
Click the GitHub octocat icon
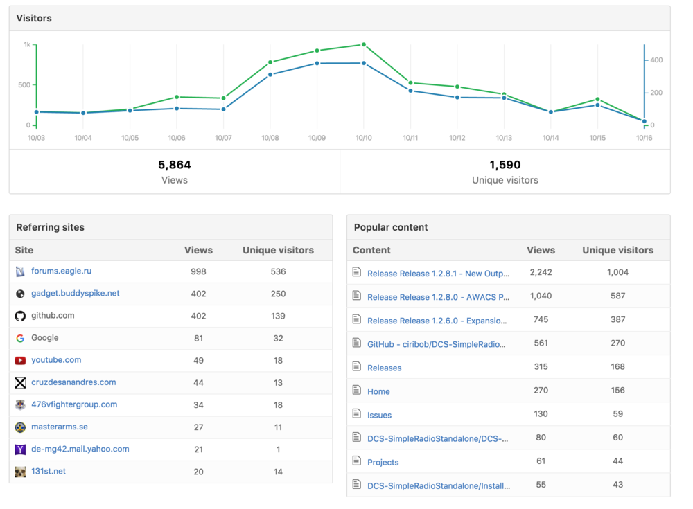pyautogui.click(x=20, y=316)
